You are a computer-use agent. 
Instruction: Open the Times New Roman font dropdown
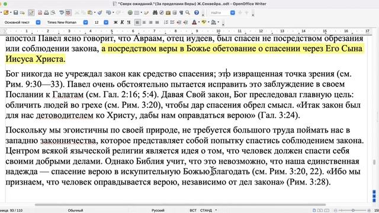pyautogui.click(x=85, y=22)
